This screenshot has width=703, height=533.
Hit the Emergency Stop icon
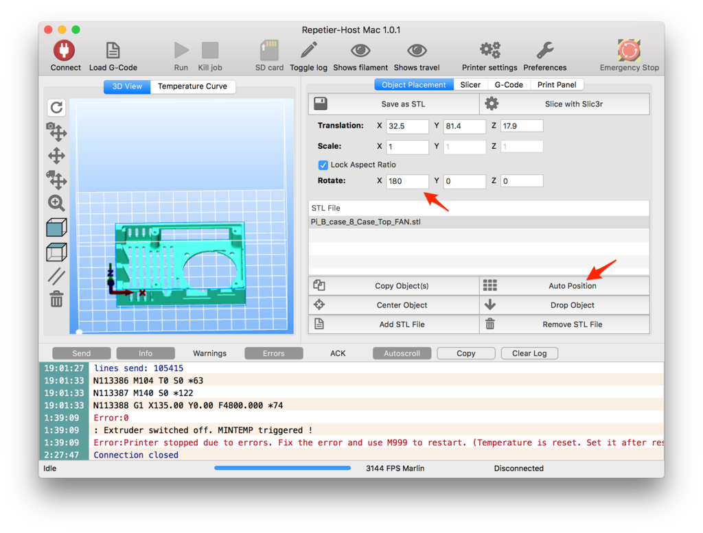[629, 50]
